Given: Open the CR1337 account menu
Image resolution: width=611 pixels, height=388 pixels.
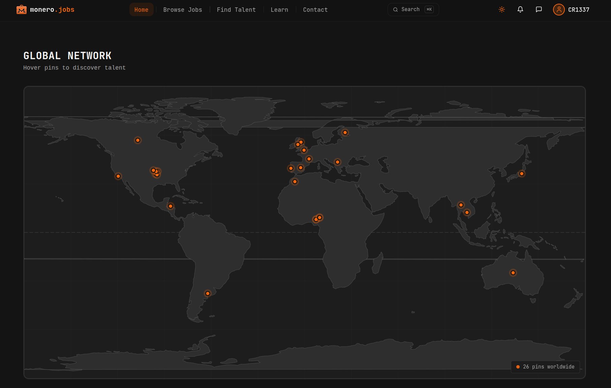Looking at the screenshot, I should pos(578,10).
